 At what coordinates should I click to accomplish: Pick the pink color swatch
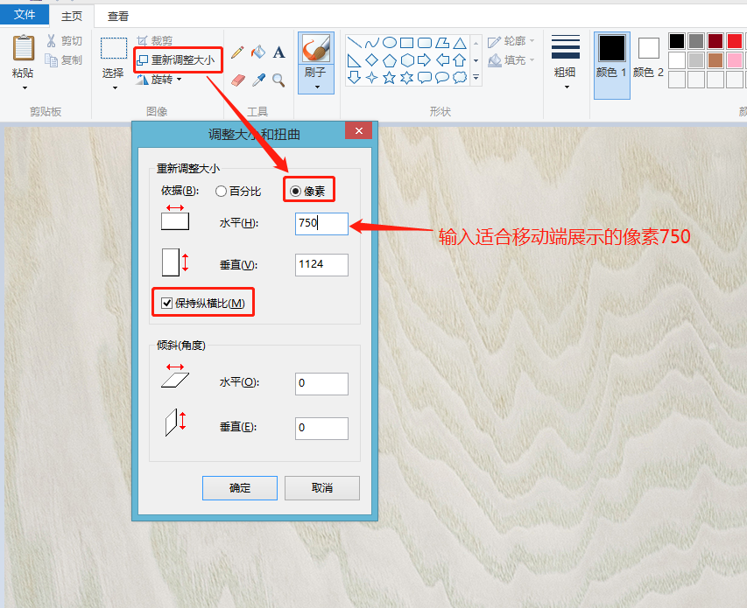coord(735,60)
